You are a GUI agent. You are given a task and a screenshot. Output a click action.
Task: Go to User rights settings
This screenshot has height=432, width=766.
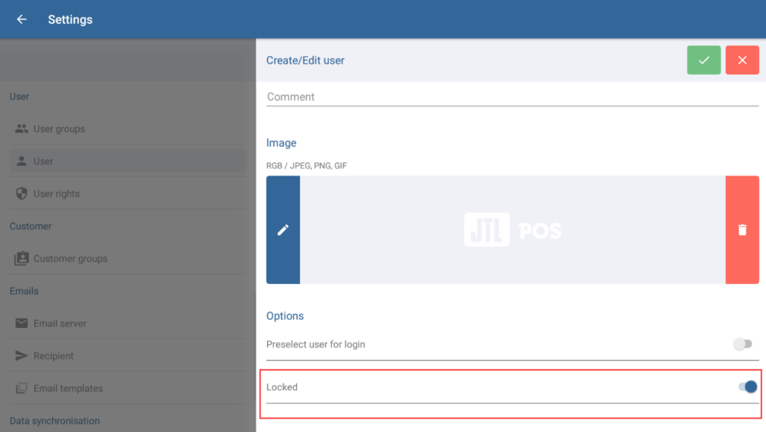[57, 194]
